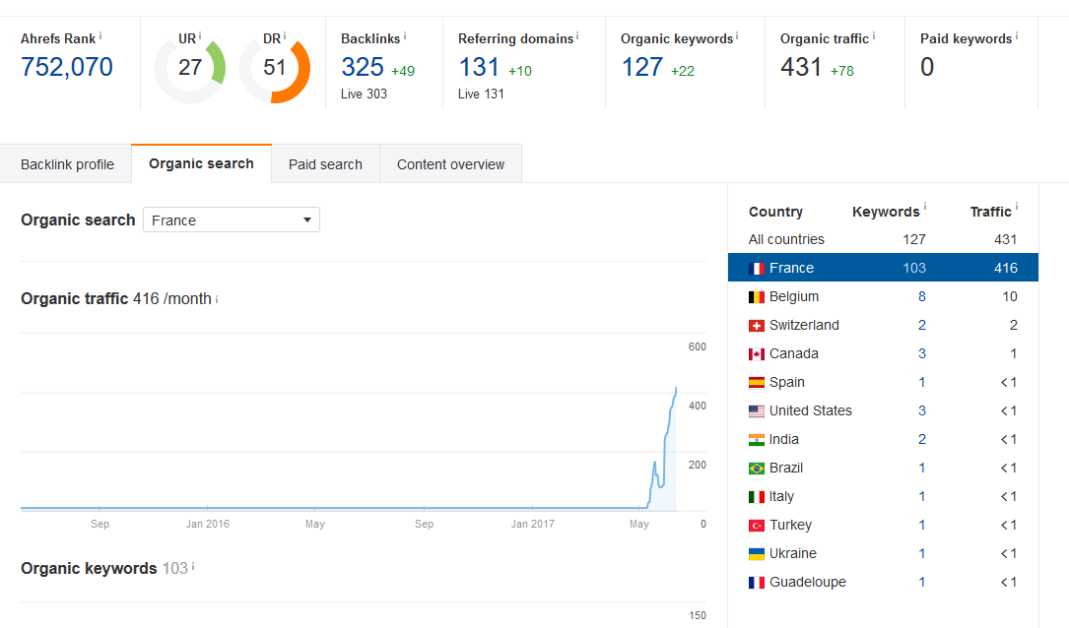Click the Live 131 referring domains text
Image resolution: width=1069 pixels, height=628 pixels.
point(481,94)
